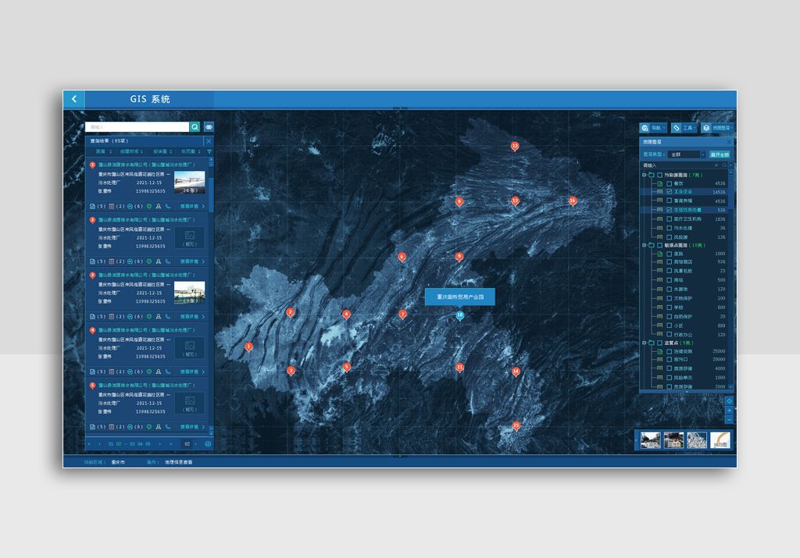Open the 资源图层 toolbar menu
Viewport: 800px width, 558px height.
click(x=717, y=127)
